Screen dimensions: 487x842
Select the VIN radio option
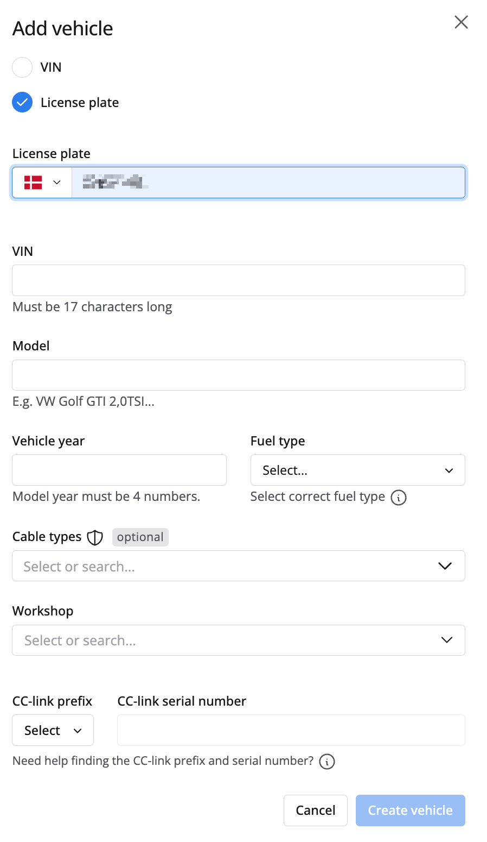pos(22,67)
